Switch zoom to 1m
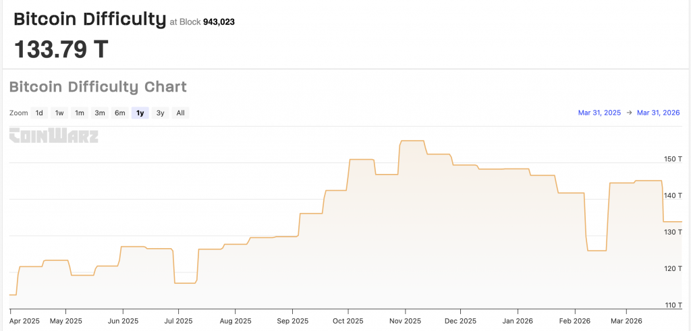This screenshot has height=331, width=691. [80, 113]
